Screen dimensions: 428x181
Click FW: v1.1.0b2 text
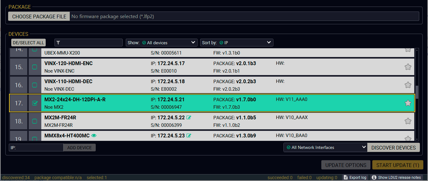coord(227,125)
